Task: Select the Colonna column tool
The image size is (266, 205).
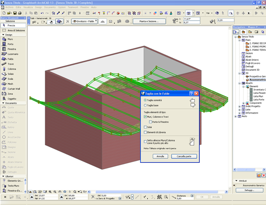Action: [x=12, y=69]
